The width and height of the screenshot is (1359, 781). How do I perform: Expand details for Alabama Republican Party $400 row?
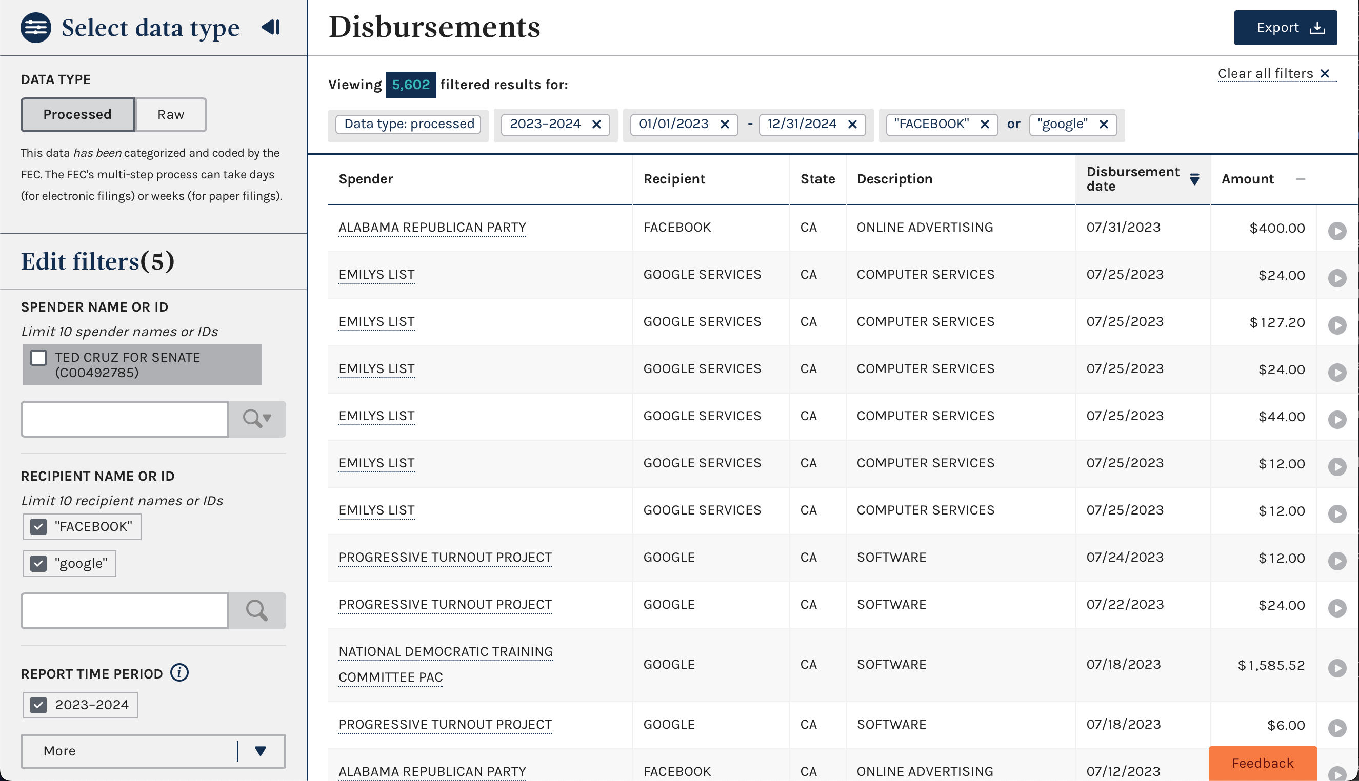click(x=1336, y=231)
